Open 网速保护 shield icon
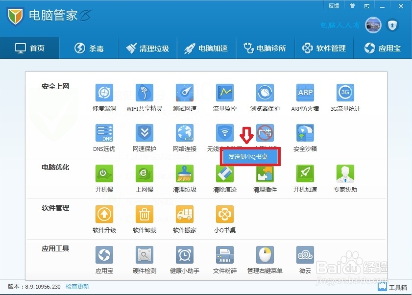412x295 pixels. [145, 133]
